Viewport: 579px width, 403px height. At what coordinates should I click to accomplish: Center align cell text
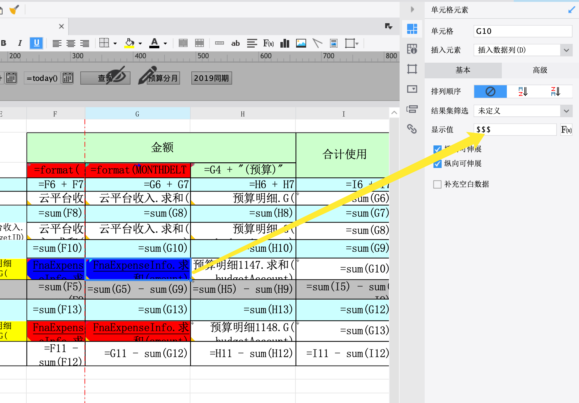click(71, 43)
